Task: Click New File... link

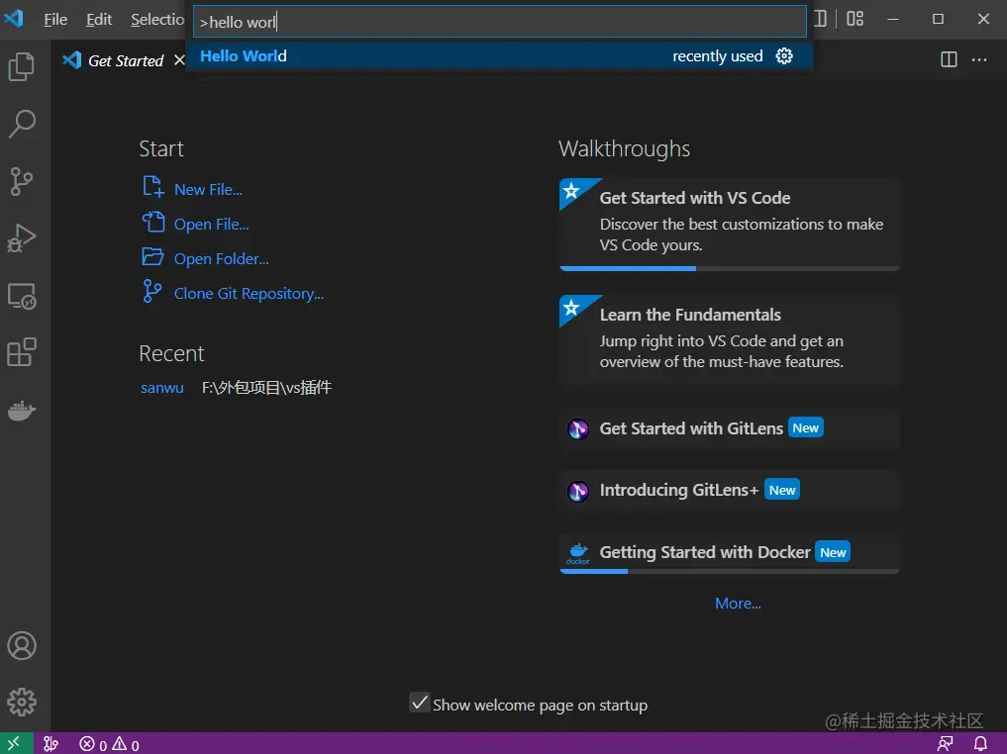Action: 207,189
